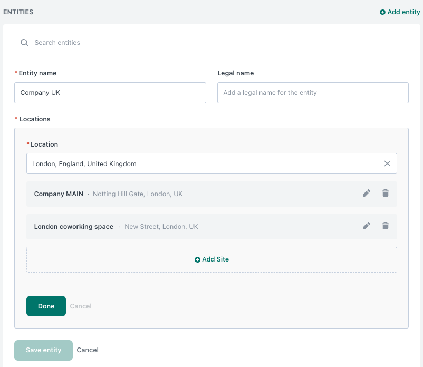Click the Entity name input field
The height and width of the screenshot is (367, 423).
pyautogui.click(x=110, y=93)
